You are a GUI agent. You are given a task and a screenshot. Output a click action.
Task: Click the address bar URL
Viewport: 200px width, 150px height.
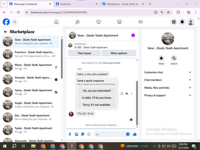coord(59,12)
